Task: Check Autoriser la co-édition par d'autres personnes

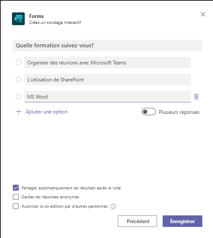Action: pos(16,206)
